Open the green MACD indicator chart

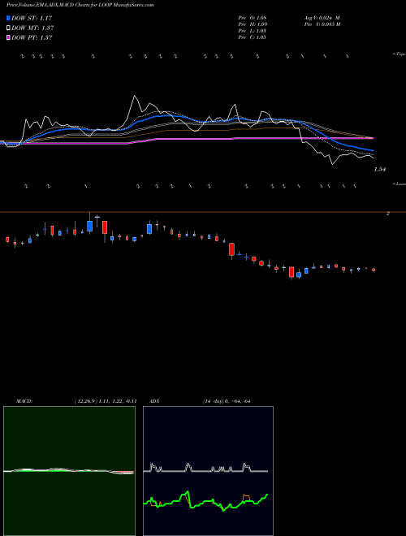coord(69,471)
